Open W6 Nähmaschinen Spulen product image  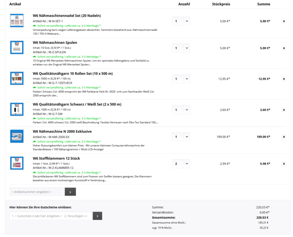[17, 47]
